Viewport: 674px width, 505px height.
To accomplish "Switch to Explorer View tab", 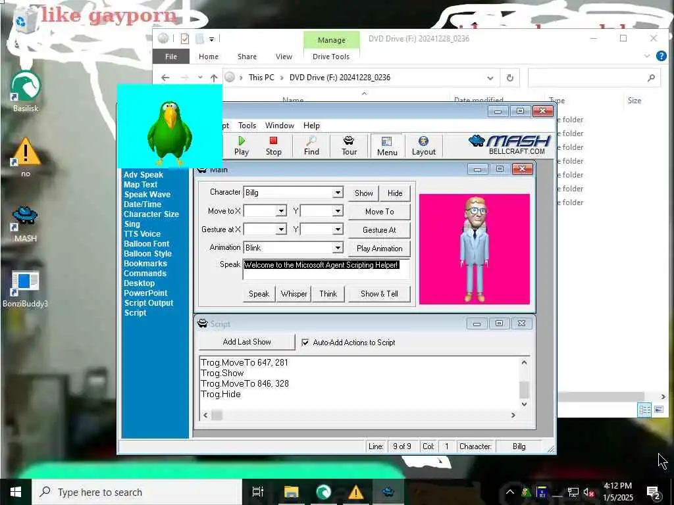I will click(x=284, y=57).
